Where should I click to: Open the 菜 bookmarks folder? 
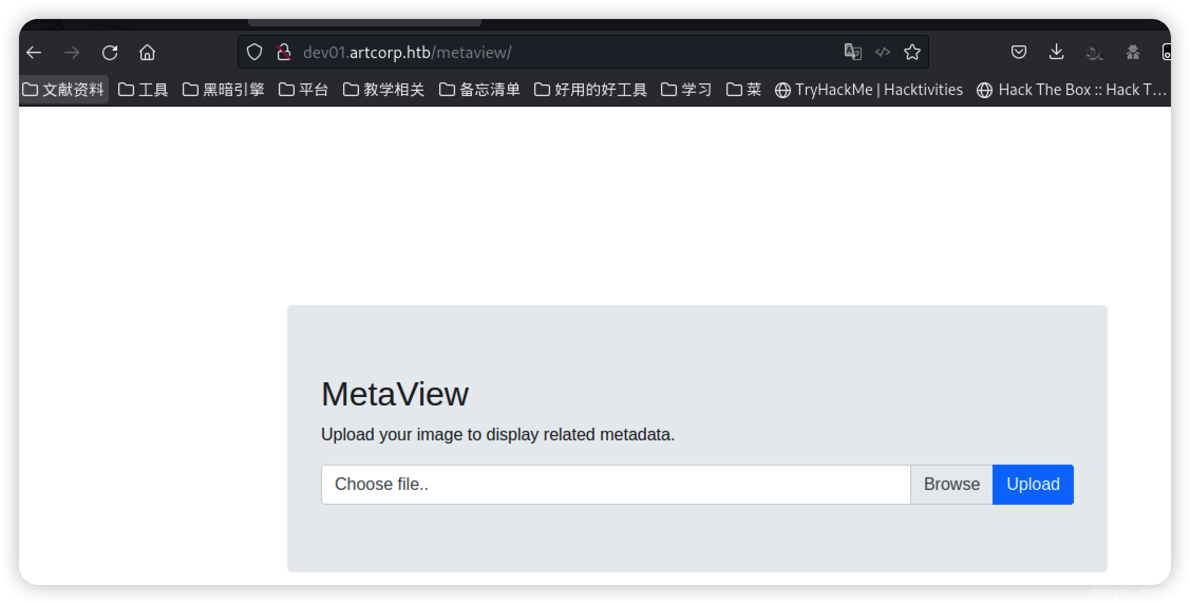point(743,89)
